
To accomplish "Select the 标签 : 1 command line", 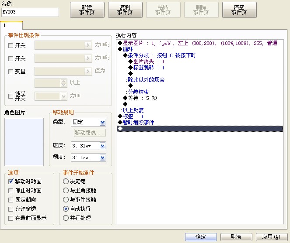I will [200, 116].
